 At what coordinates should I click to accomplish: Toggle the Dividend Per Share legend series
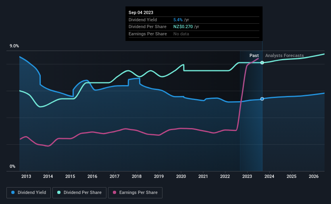(x=79, y=192)
